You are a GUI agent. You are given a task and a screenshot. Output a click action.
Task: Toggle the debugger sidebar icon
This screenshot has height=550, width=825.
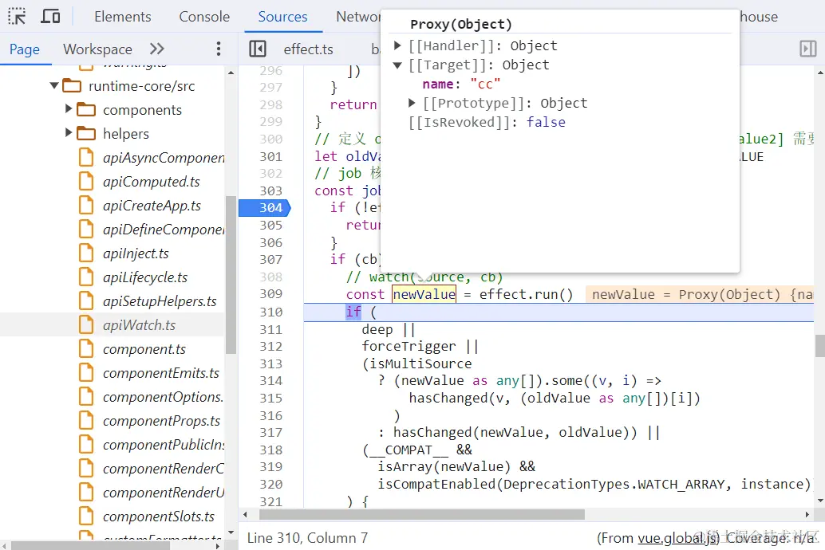pyautogui.click(x=807, y=49)
